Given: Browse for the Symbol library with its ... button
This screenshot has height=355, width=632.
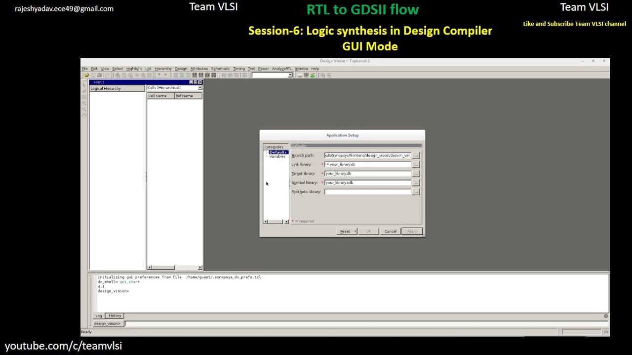Looking at the screenshot, I should coord(416,182).
